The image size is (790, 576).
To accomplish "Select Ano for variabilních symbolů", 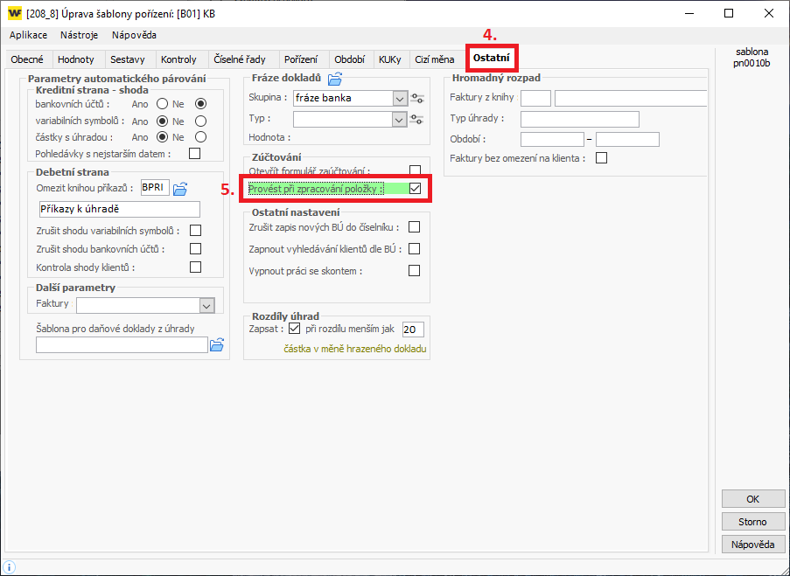I will coord(162,121).
